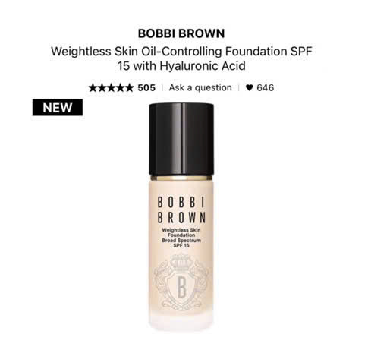Click the first star in the rating

tap(93, 88)
